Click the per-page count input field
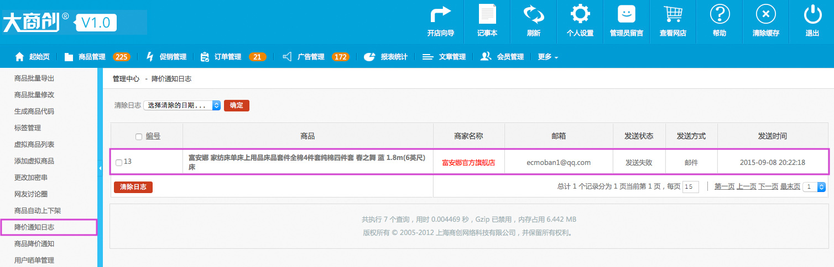 [x=691, y=187]
